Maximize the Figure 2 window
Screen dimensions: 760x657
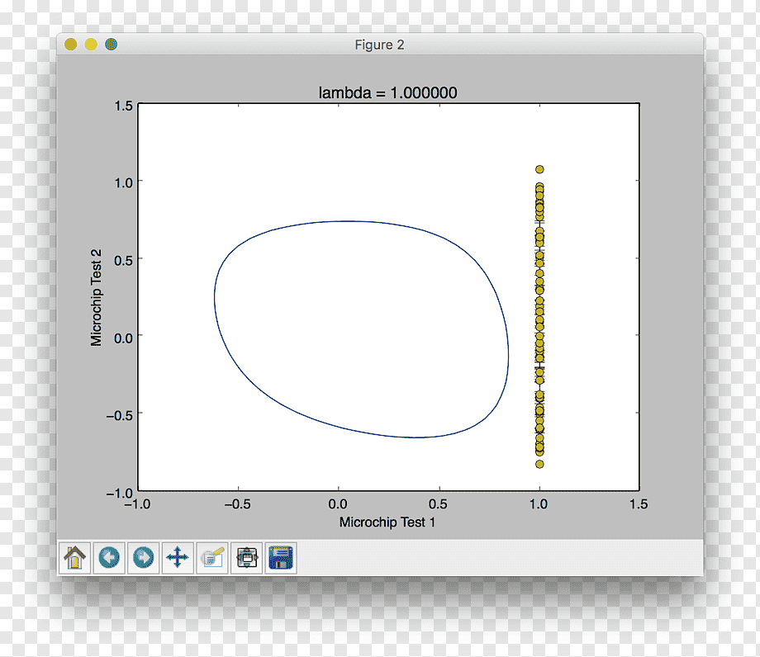click(111, 45)
